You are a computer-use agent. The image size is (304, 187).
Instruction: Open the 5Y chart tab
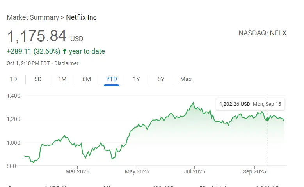pyautogui.click(x=161, y=79)
